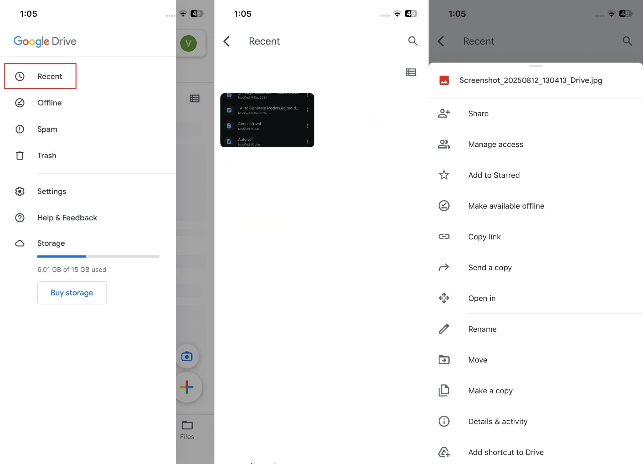
Task: Tap the Google Drive logo
Action: (x=45, y=41)
